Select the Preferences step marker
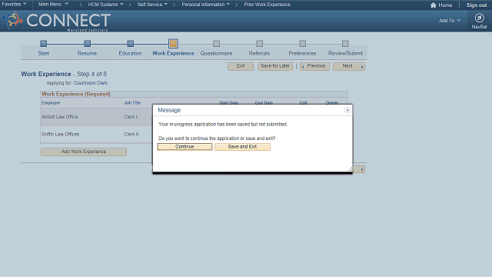Image resolution: width=492 pixels, height=277 pixels. [x=302, y=43]
